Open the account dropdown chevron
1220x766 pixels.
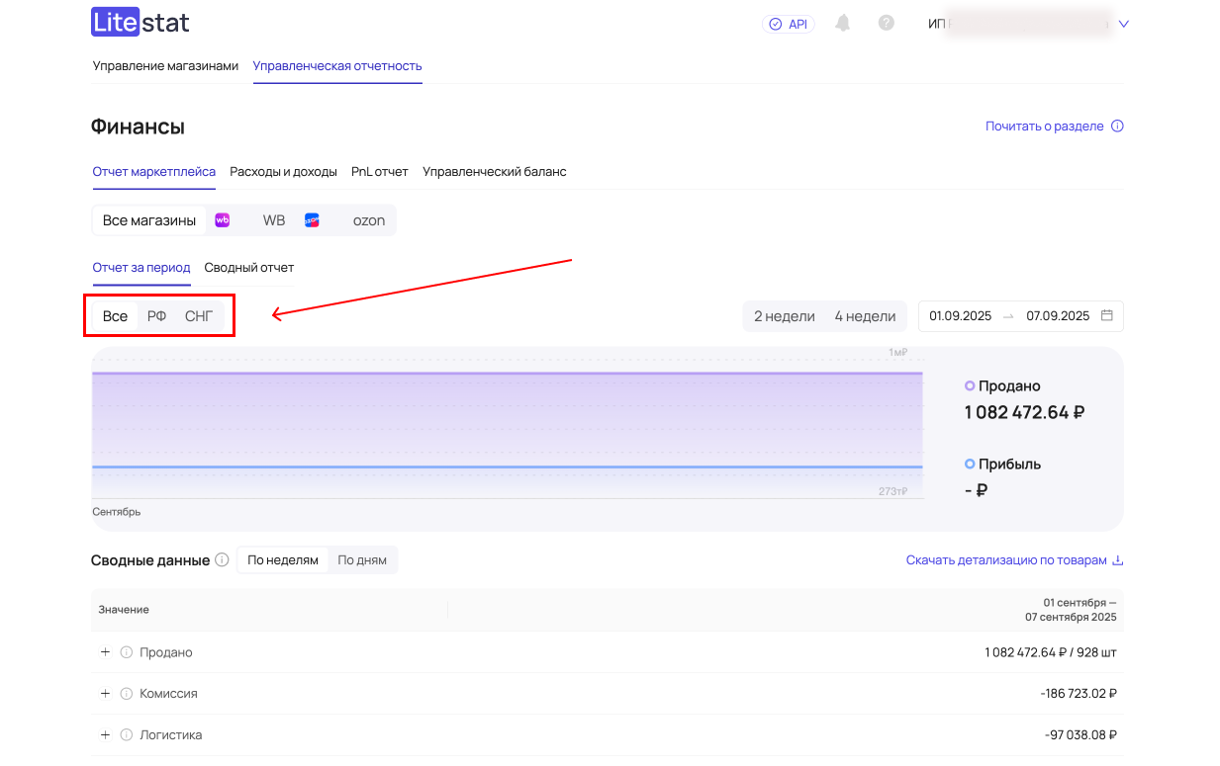(x=1123, y=24)
